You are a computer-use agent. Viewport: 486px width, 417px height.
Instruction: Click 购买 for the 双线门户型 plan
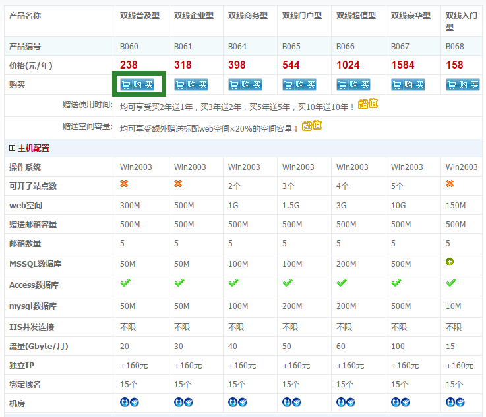[299, 85]
